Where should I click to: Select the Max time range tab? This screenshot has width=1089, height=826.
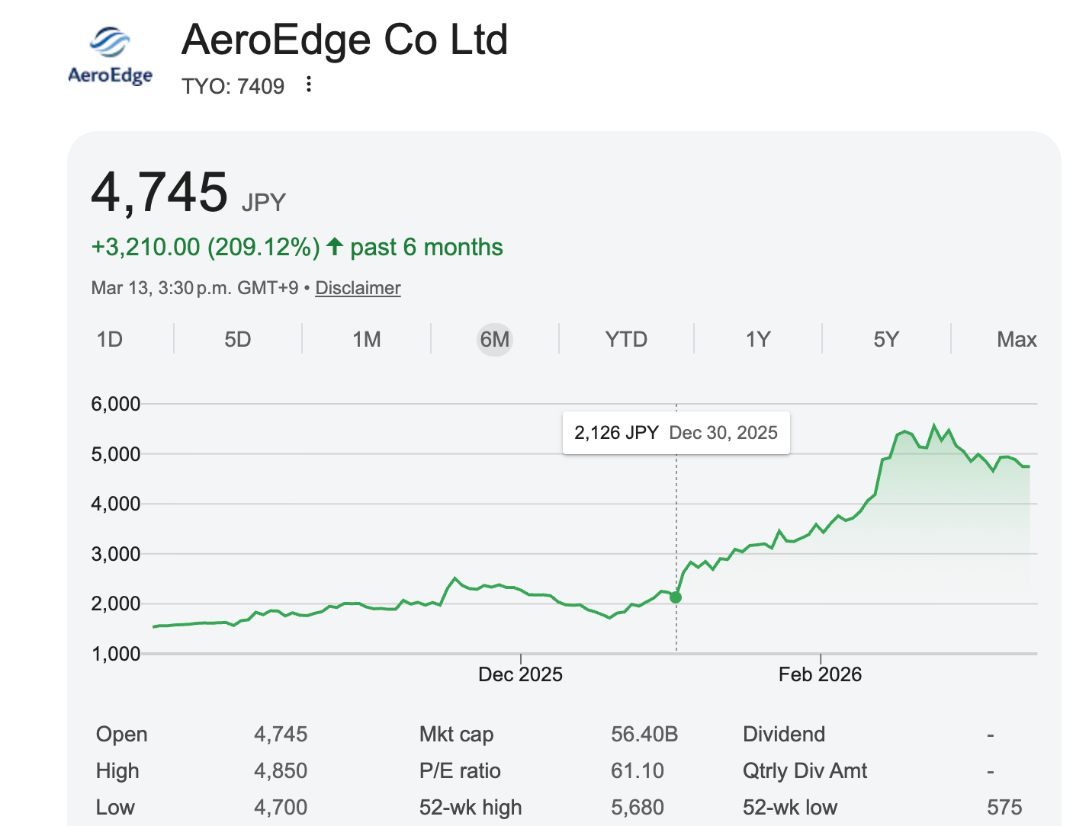pyautogui.click(x=1017, y=339)
